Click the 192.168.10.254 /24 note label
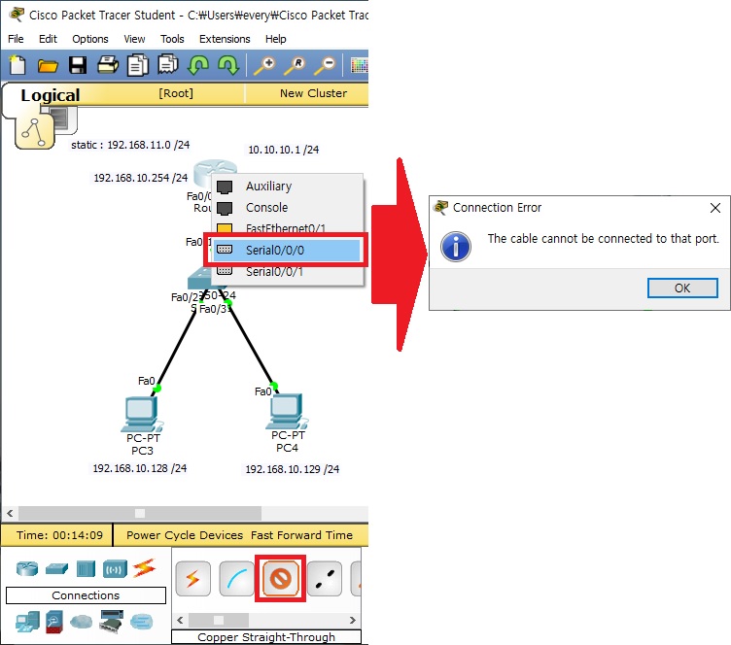Image resolution: width=731 pixels, height=645 pixels. [140, 178]
